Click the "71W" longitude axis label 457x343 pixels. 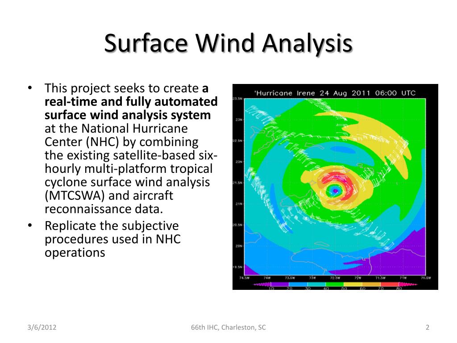click(403, 278)
